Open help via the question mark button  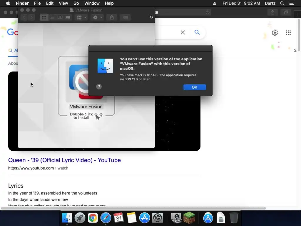click(x=99, y=87)
